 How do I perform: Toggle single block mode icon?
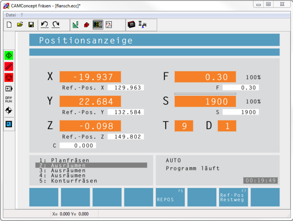pyautogui.click(x=9, y=88)
